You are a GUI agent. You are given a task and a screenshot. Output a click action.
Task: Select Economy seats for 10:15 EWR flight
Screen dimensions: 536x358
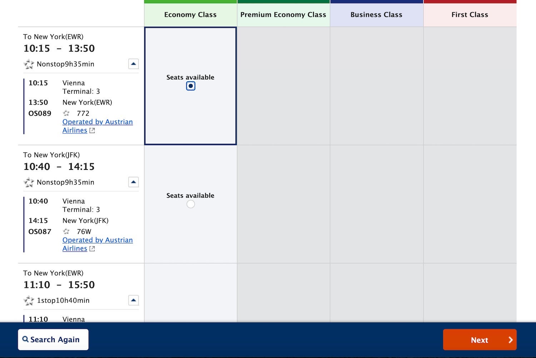(190, 86)
